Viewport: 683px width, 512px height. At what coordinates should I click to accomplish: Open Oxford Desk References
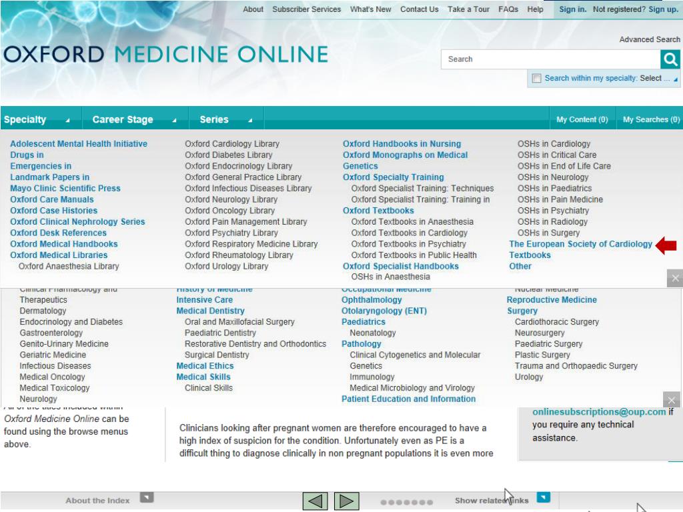click(x=59, y=233)
